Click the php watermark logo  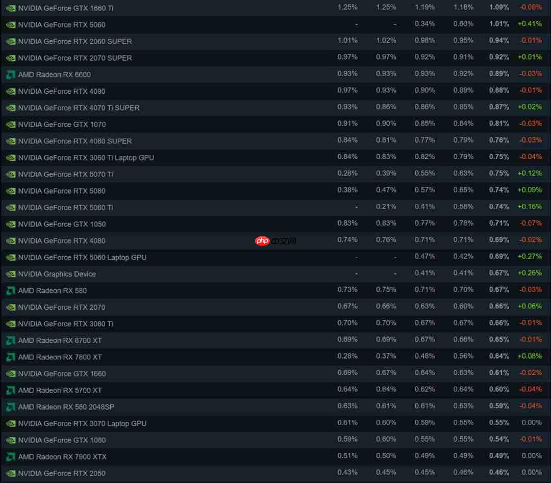coord(262,241)
